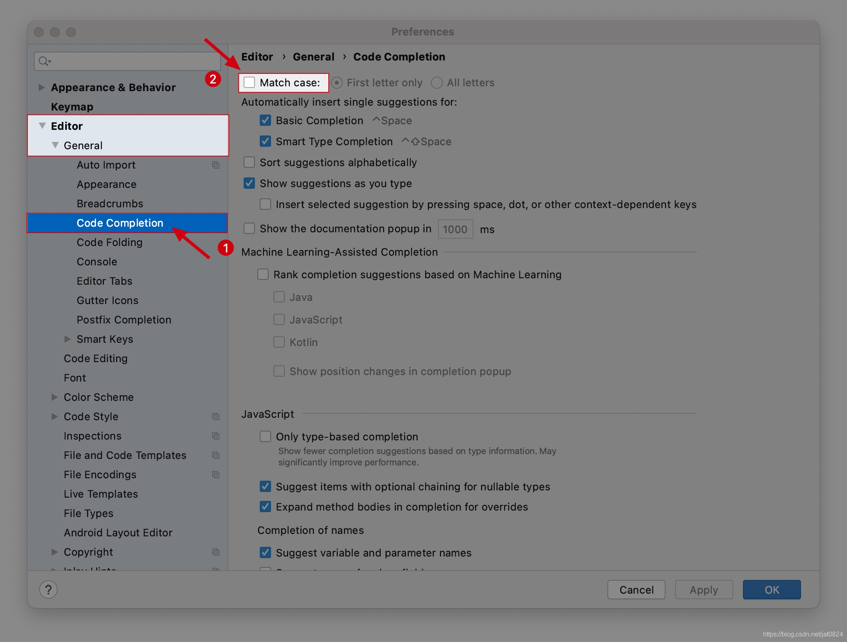Click the project-level settings icon next to Copyright
Image resolution: width=847 pixels, height=642 pixels.
tap(216, 552)
